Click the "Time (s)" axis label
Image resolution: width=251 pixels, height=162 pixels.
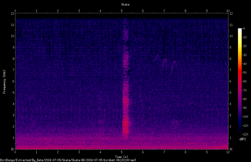tap(122, 157)
